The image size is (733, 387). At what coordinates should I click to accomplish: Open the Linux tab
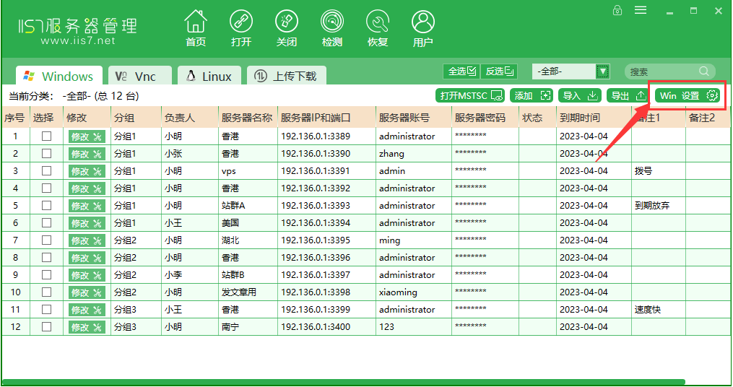(209, 76)
